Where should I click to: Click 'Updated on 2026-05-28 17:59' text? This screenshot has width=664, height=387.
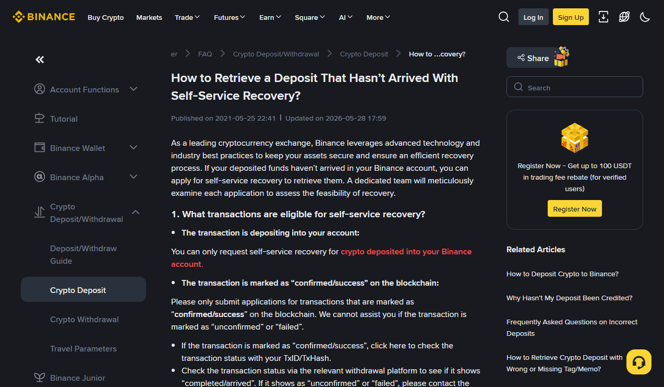click(336, 118)
